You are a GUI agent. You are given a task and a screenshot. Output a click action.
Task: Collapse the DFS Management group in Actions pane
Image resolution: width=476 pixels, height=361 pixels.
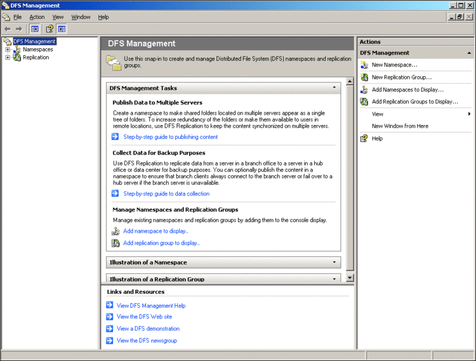469,53
